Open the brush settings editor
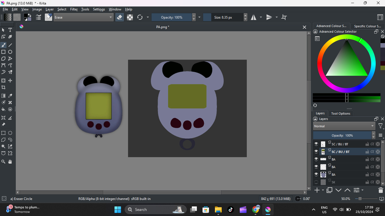Screen dimensions: 385x216 pos(38,17)
